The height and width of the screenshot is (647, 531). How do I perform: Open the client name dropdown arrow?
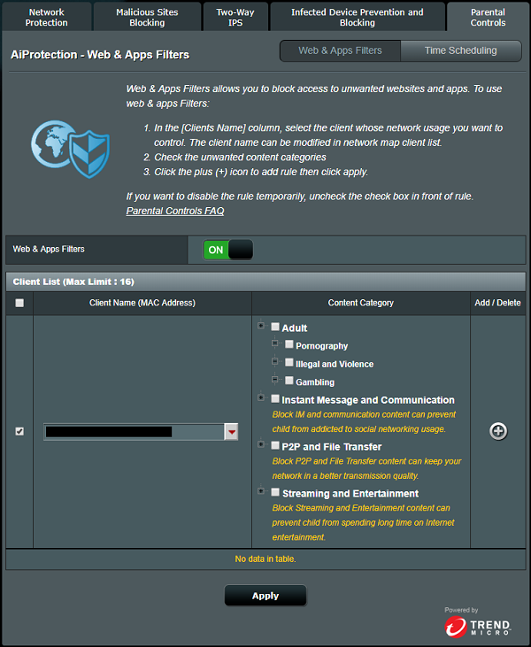(x=232, y=432)
